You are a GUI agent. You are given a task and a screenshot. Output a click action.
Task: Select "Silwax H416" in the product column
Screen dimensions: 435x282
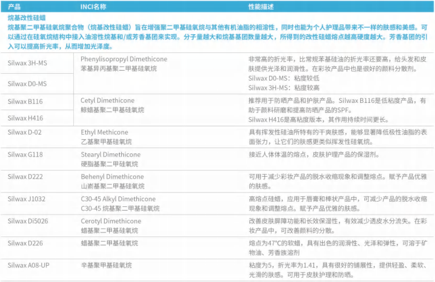[25, 118]
